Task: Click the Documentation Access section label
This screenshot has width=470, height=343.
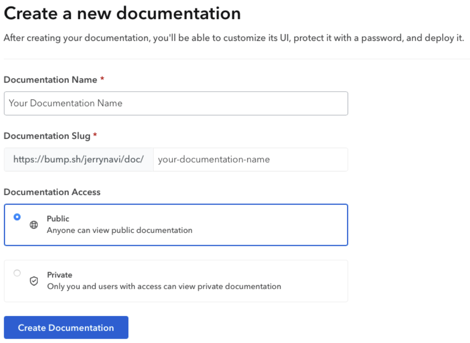Action: [52, 192]
